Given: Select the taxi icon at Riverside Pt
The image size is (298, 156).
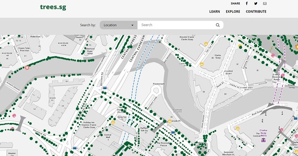Looking at the screenshot, I should pos(170,121).
